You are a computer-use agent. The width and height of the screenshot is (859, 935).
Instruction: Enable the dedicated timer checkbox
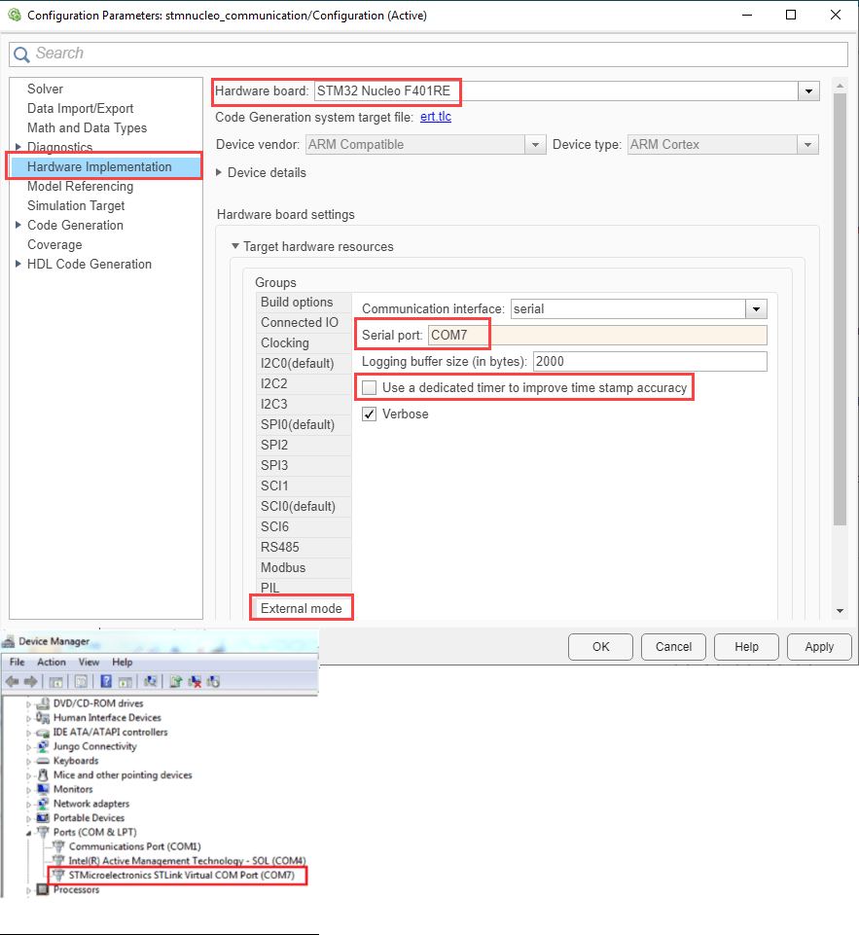point(370,388)
